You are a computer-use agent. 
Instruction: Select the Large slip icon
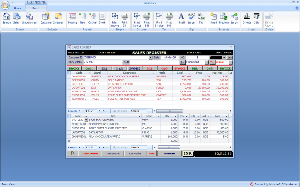[x=191, y=18]
